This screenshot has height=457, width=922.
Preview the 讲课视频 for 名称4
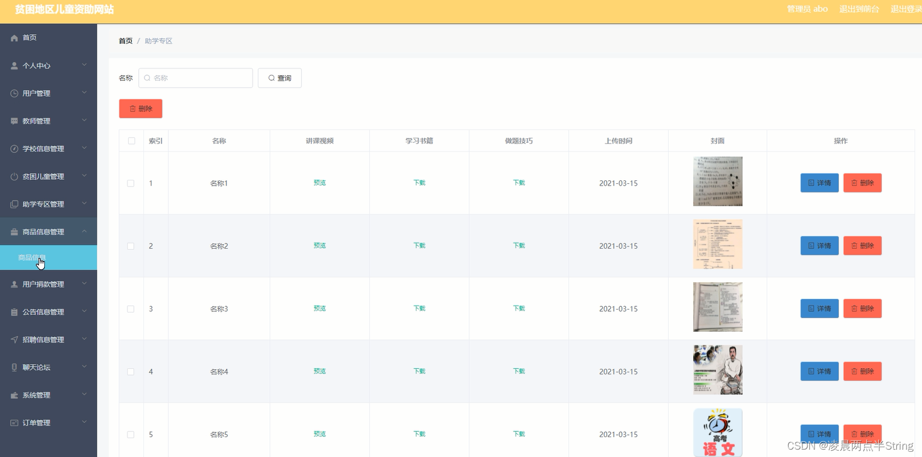pos(320,371)
